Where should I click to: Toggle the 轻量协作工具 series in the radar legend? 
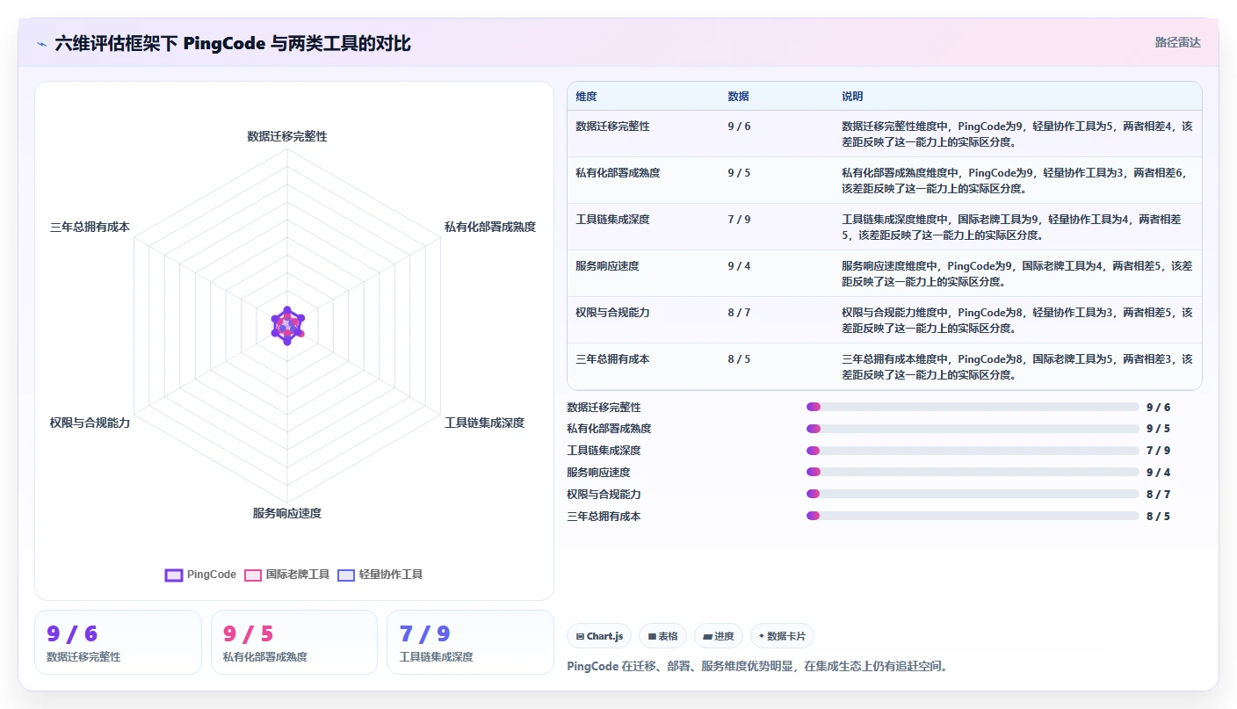point(380,575)
